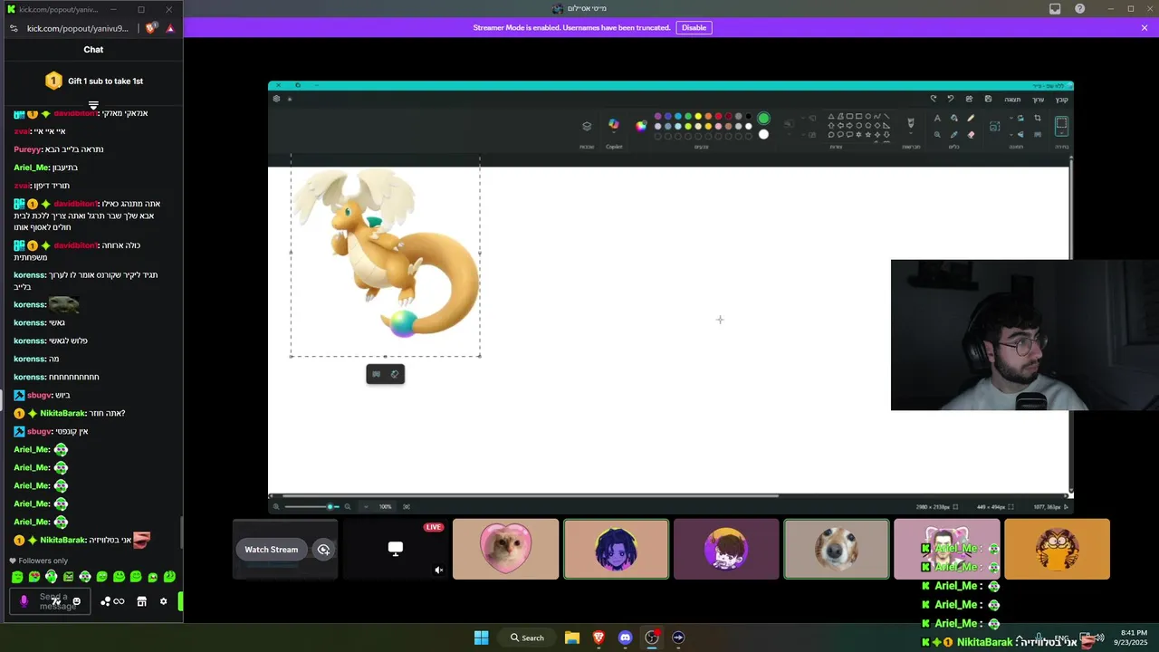Dismiss the Streamer Mode banner X

click(x=1145, y=28)
